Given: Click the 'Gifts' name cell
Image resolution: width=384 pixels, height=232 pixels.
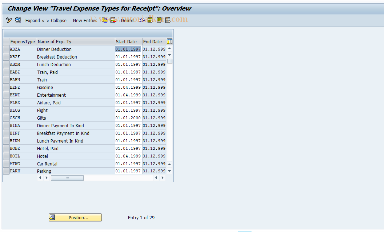Looking at the screenshot, I should click(x=76, y=118).
